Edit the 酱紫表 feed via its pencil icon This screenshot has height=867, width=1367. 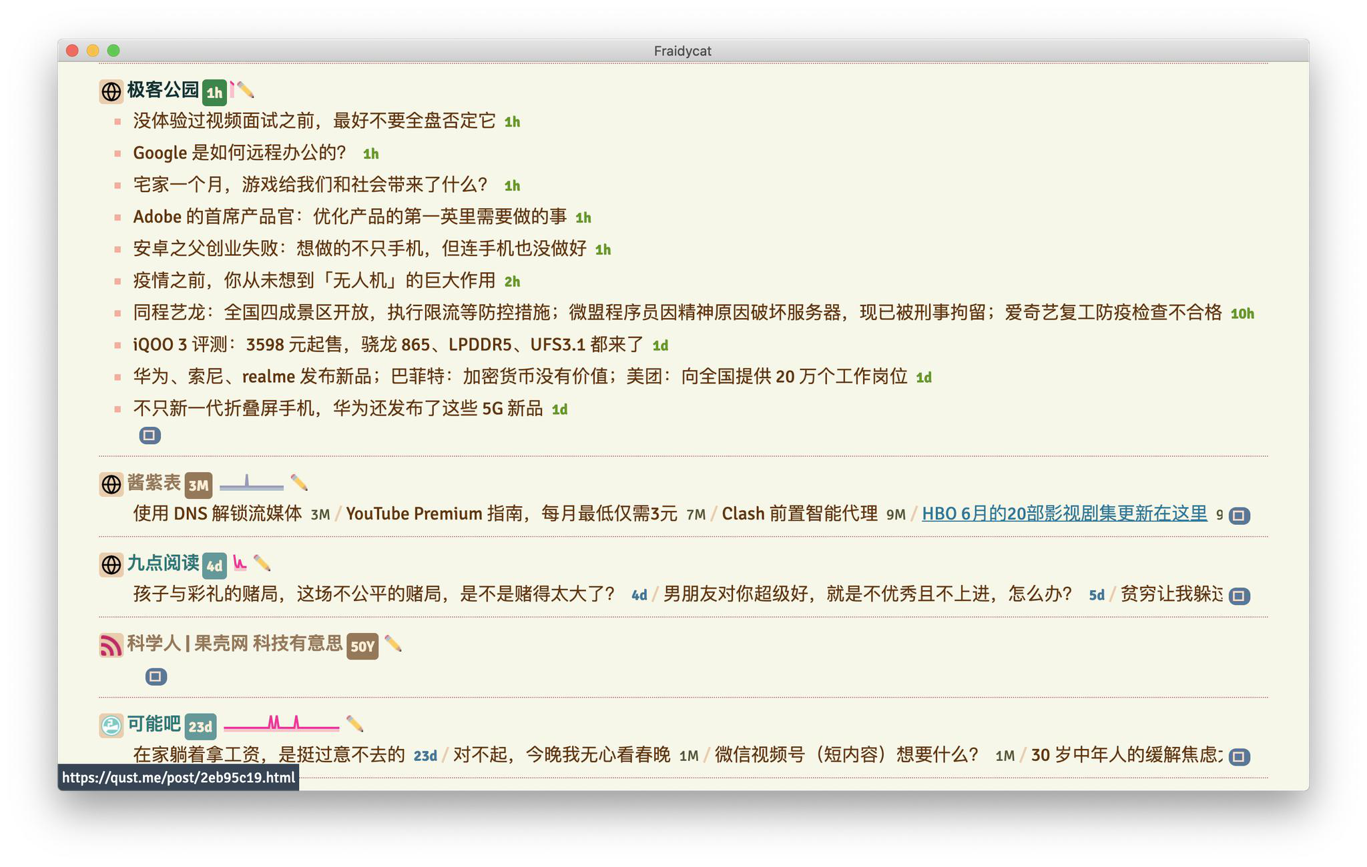coord(299,482)
